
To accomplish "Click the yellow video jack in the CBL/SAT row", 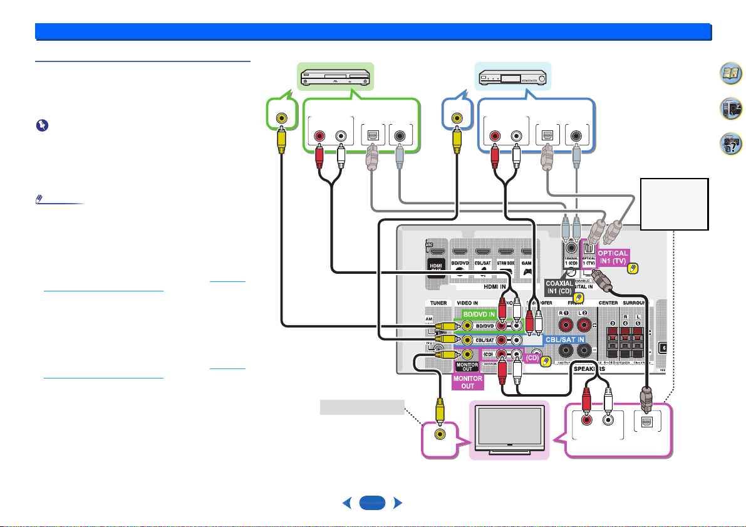I will click(x=468, y=340).
